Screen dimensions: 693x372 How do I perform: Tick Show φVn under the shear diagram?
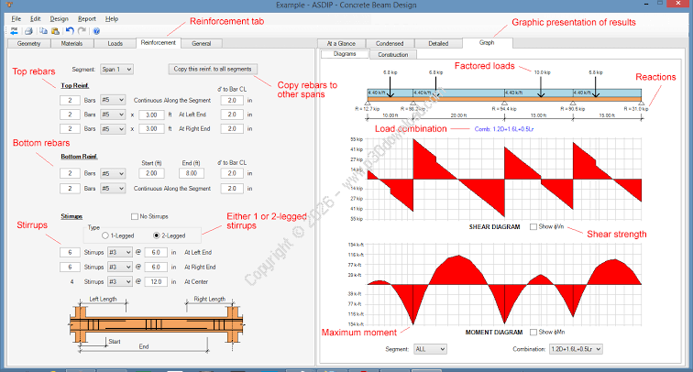tap(533, 226)
